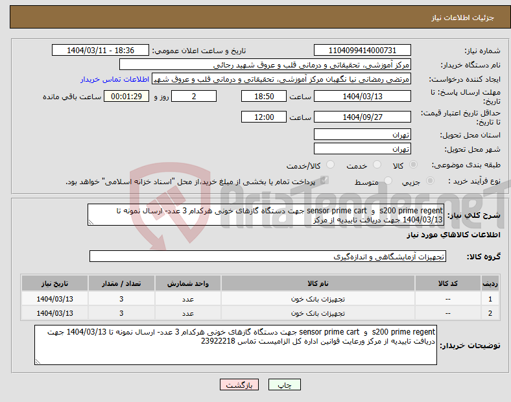The image size is (511, 402).
Task: Click the چاپ (print) button
Action: coord(285,384)
